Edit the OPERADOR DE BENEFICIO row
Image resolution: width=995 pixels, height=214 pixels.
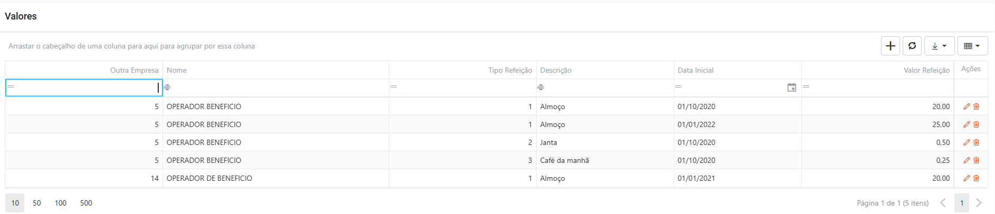(x=967, y=178)
